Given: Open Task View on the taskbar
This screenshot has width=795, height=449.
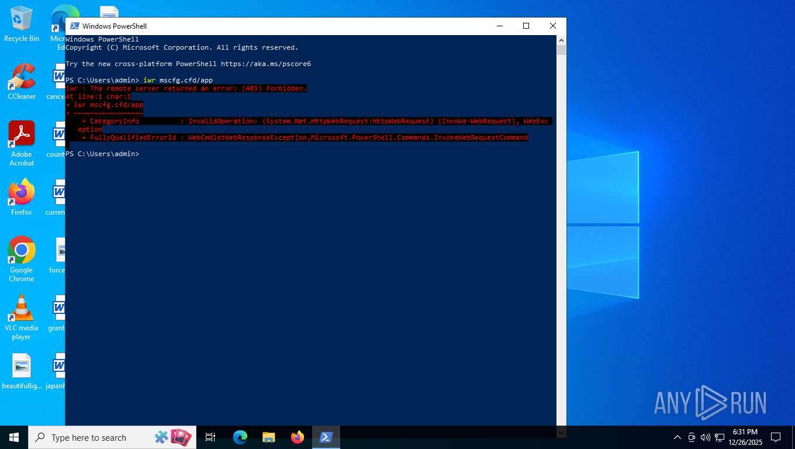Looking at the screenshot, I should [210, 437].
